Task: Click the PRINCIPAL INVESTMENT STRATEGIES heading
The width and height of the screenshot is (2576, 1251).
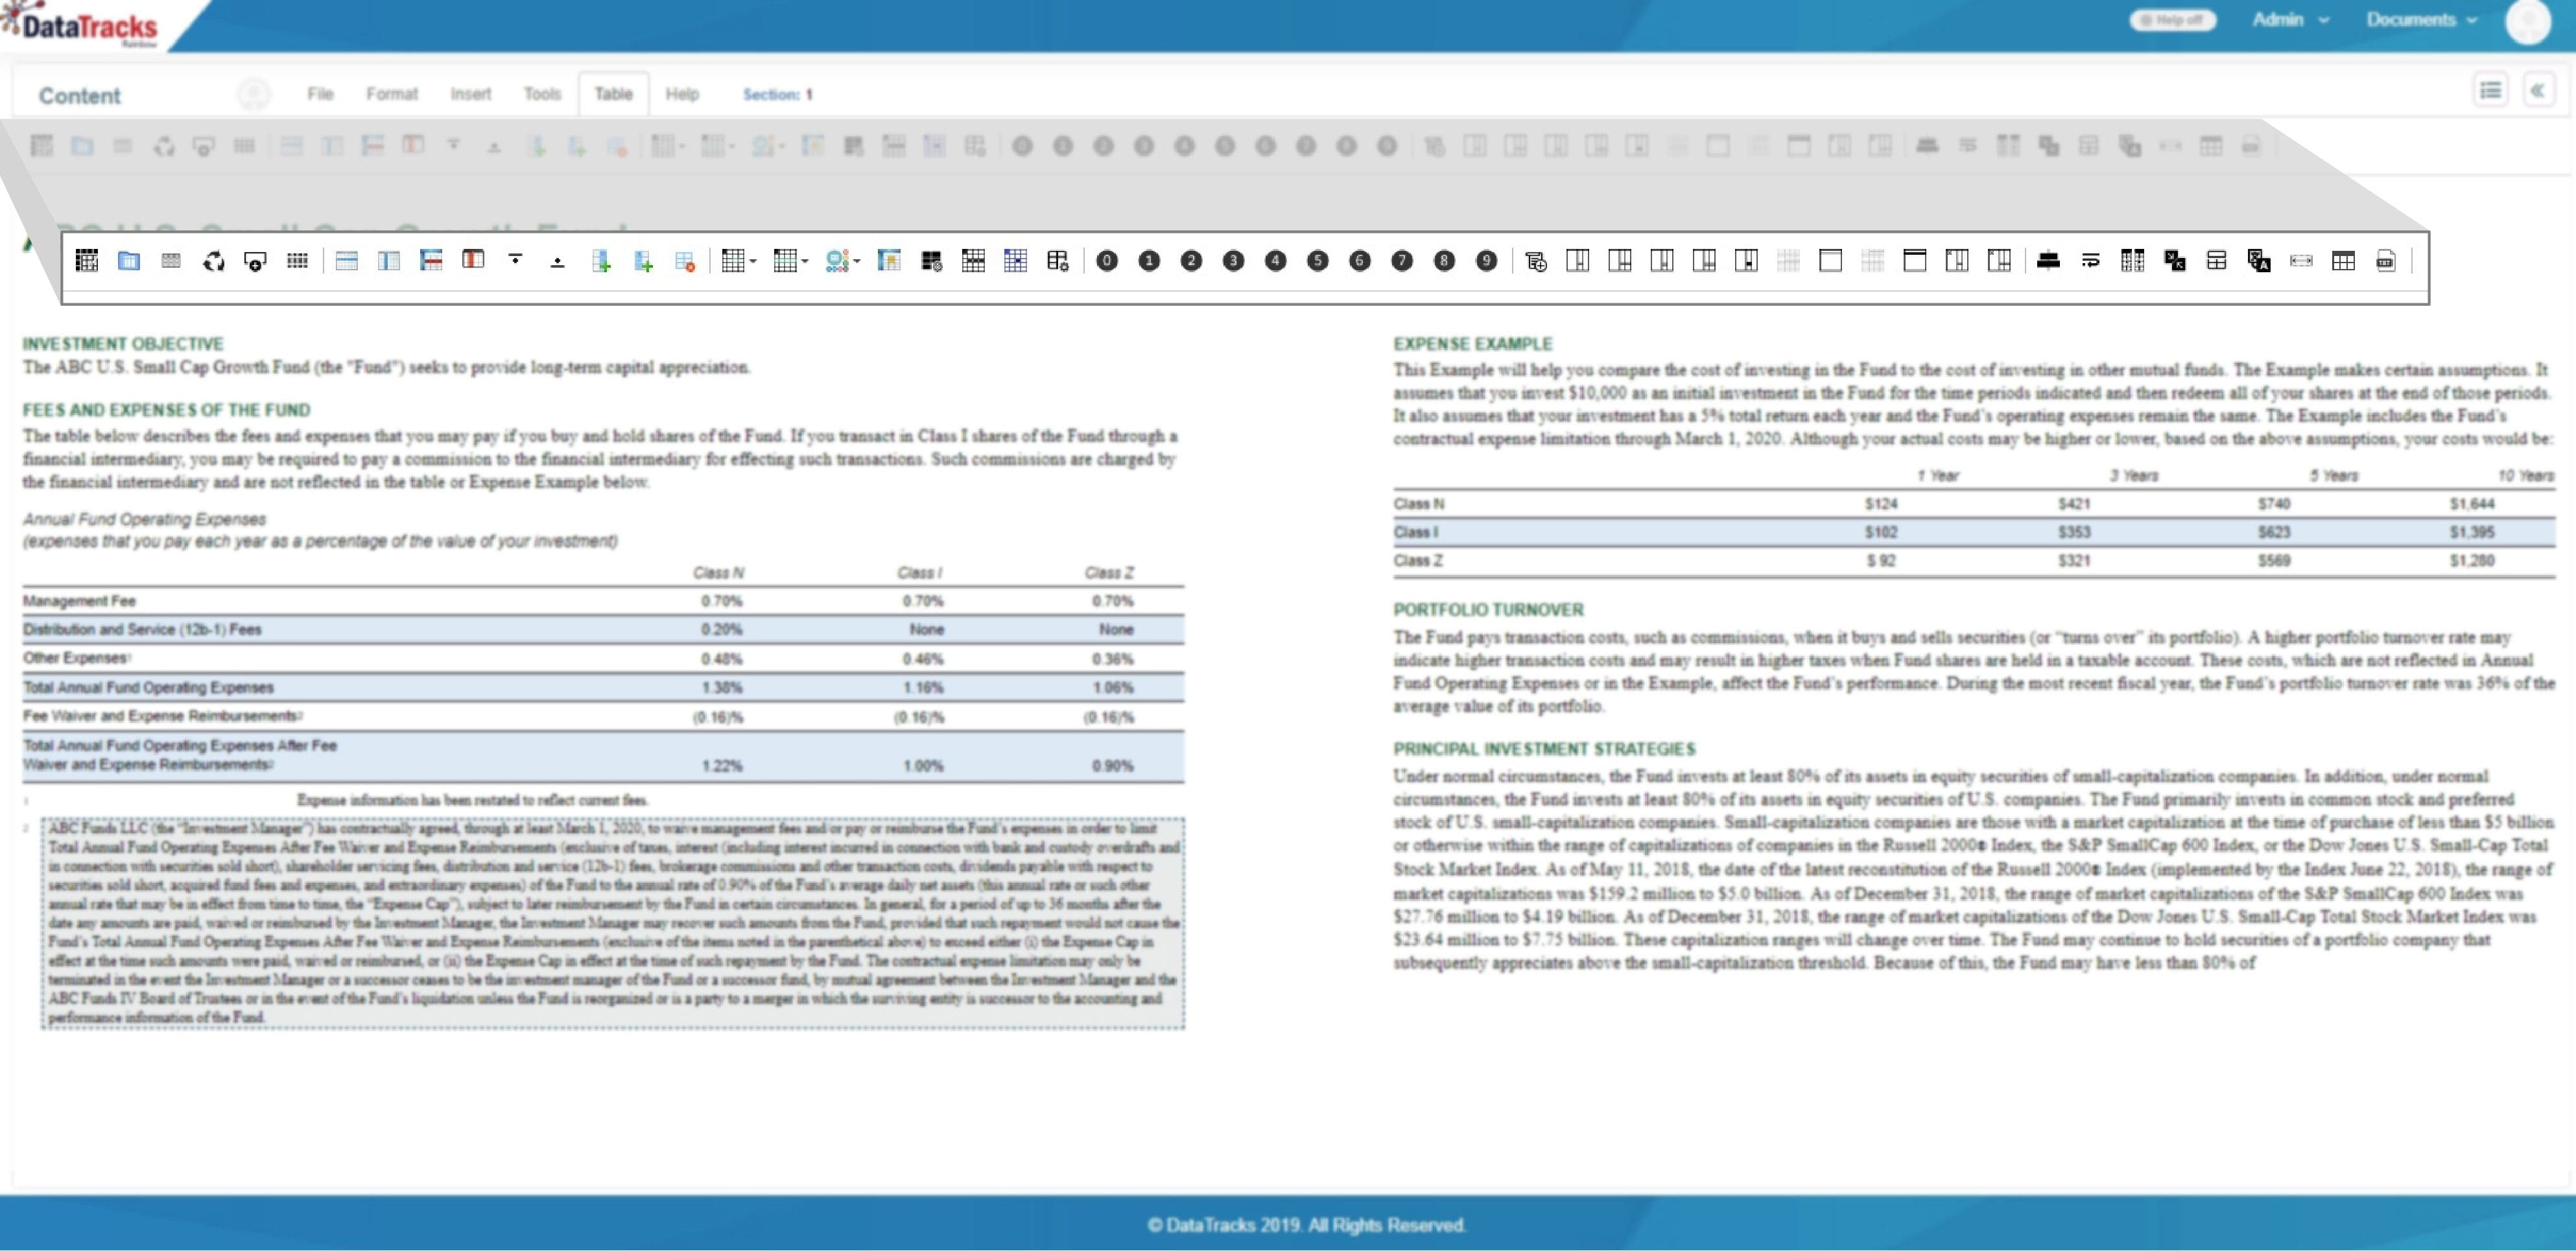Action: point(1544,749)
